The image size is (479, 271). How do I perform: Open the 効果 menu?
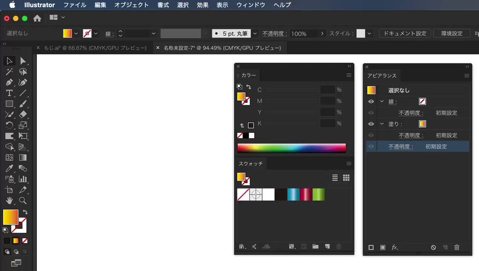(203, 5)
